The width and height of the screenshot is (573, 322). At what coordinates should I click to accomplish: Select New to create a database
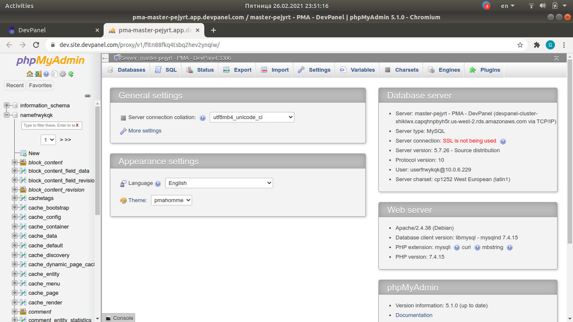coord(34,153)
